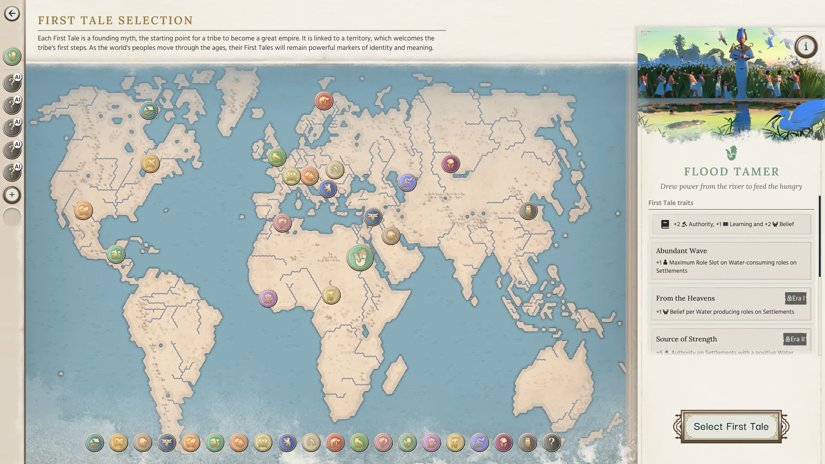825x464 pixels.
Task: Click the trait list scrollbar
Action: pyautogui.click(x=820, y=236)
